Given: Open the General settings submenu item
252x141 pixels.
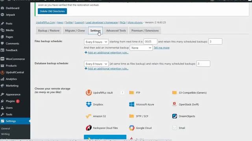Looking at the screenshot, I should tap(6, 128).
